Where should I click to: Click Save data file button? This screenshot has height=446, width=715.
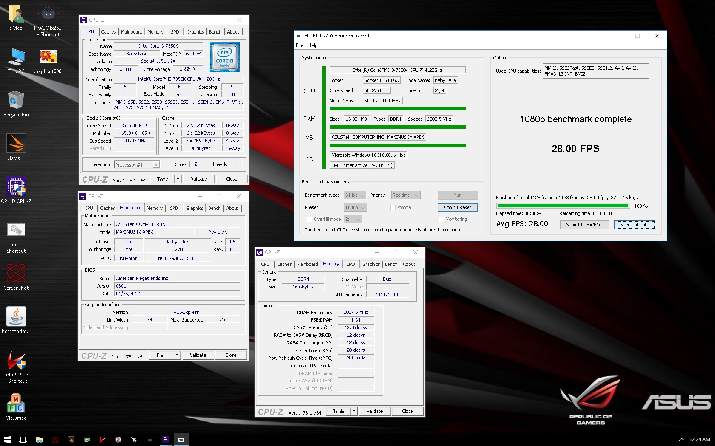click(x=635, y=225)
